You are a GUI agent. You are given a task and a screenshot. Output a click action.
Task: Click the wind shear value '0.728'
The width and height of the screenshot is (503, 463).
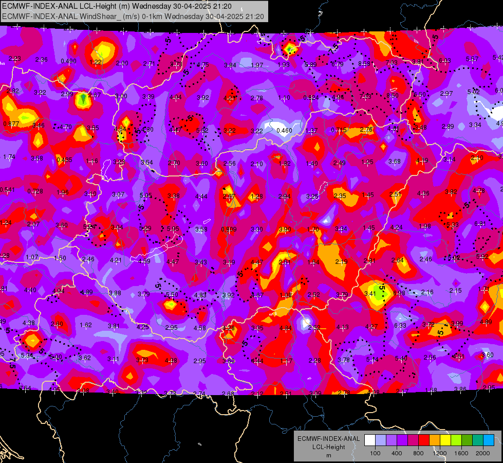pyautogui.click(x=35, y=191)
